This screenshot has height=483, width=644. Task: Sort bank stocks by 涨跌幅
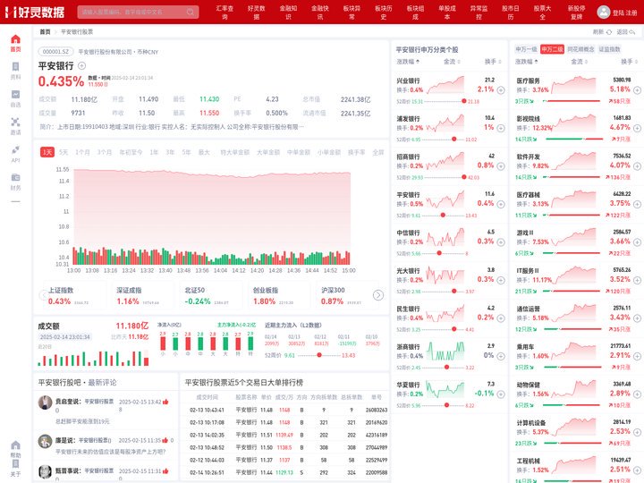(x=408, y=62)
